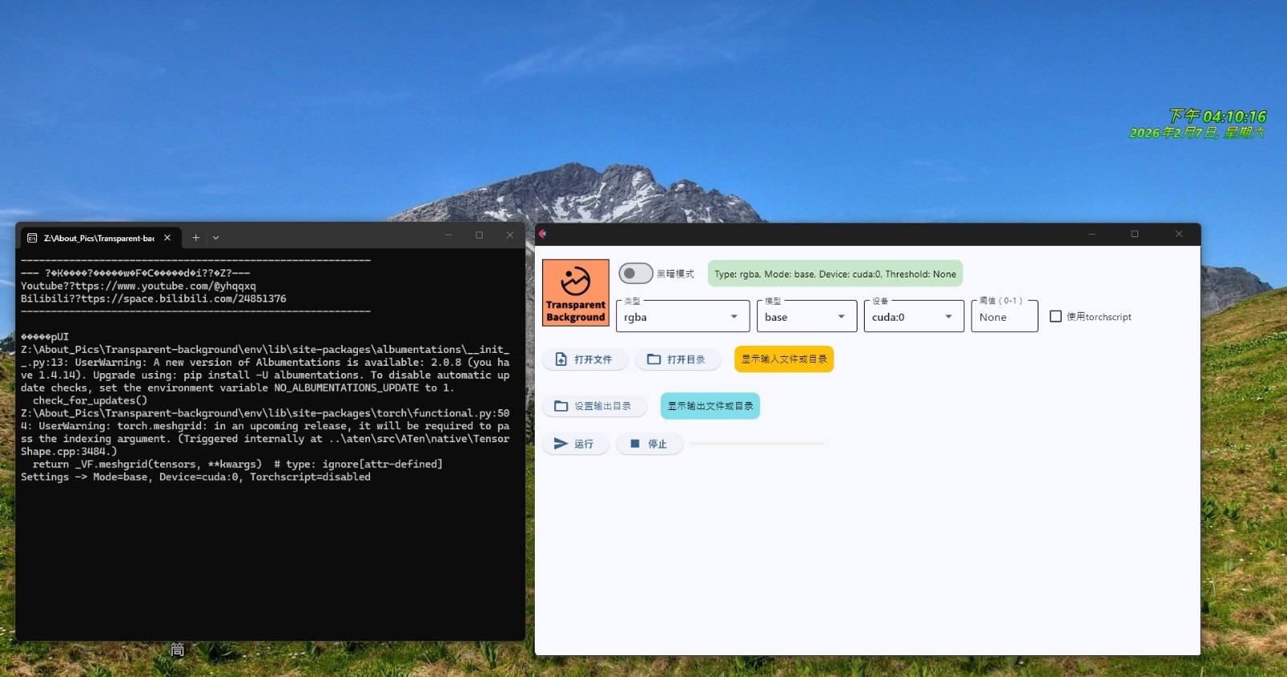Click the yellow 显示输入文件或目录 button

[784, 359]
